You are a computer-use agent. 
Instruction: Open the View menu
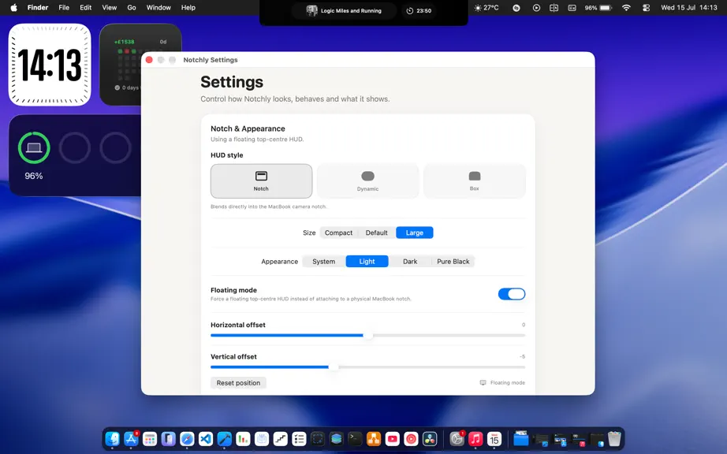[110, 7]
